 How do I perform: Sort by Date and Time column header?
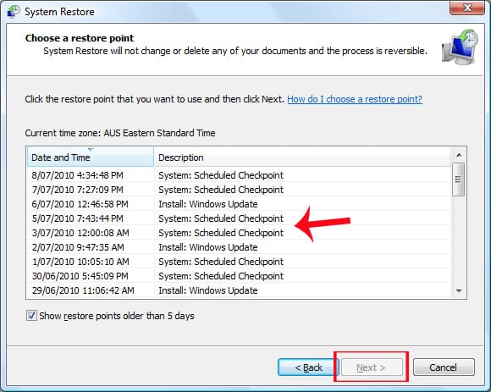[91, 157]
